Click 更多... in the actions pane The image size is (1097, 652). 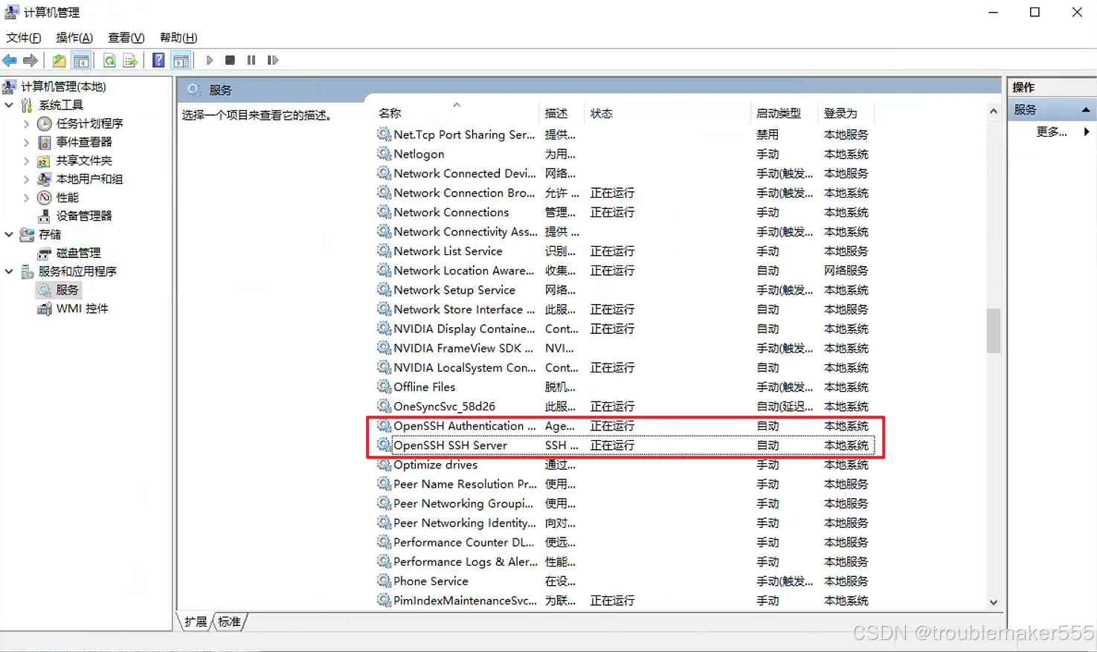coord(1052,132)
